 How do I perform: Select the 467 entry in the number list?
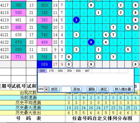coord(87,71)
